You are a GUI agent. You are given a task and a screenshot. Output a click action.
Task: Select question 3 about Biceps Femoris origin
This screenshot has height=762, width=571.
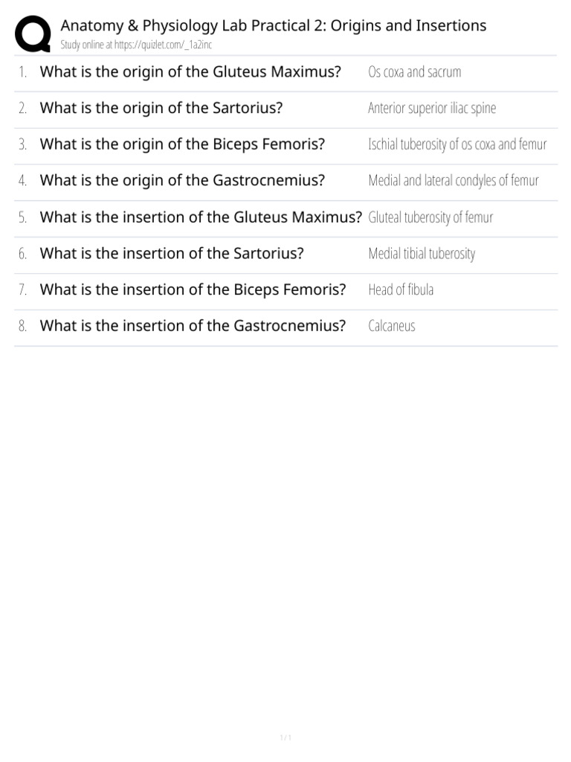(182, 144)
